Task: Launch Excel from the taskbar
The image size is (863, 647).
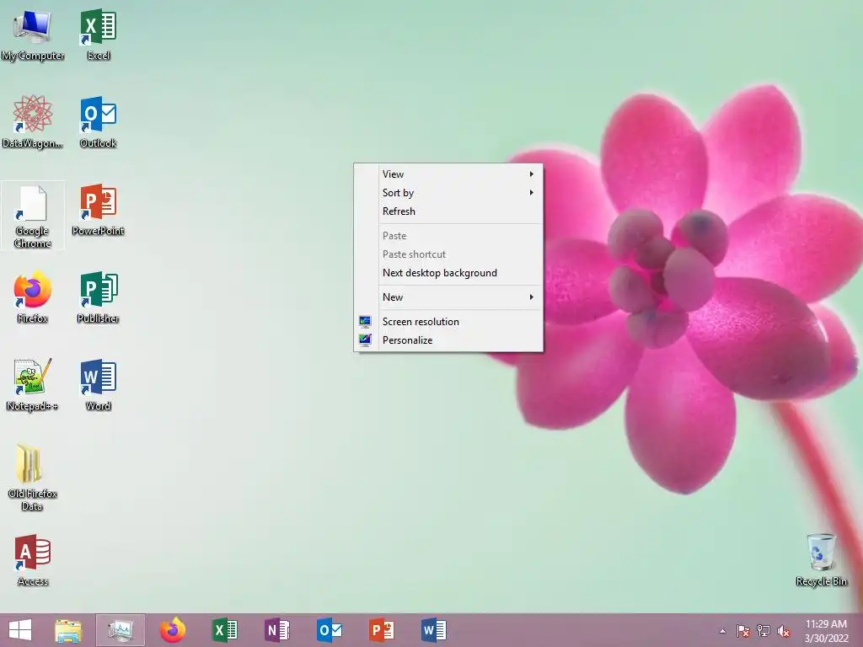Action: point(224,630)
